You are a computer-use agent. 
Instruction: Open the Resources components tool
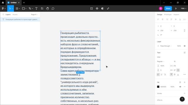(42, 8)
